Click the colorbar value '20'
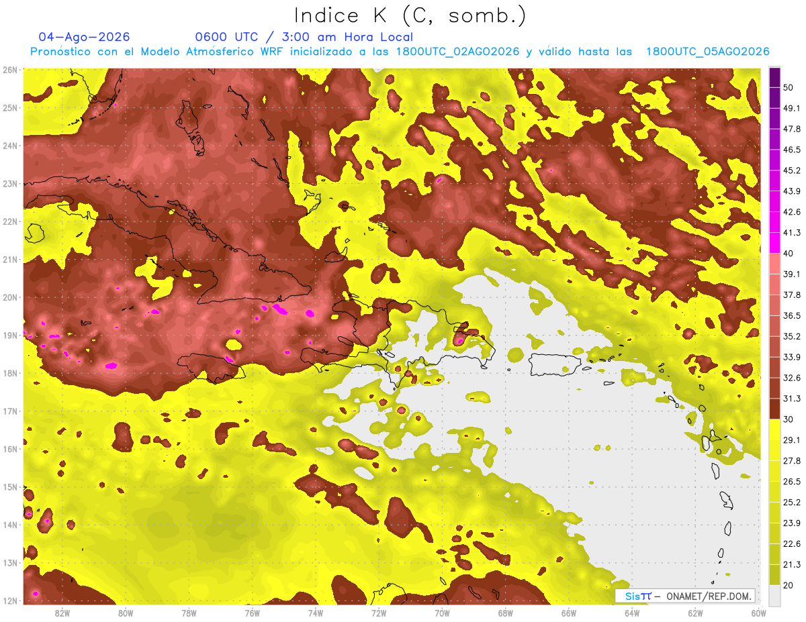This screenshot has height=622, width=806. (790, 585)
